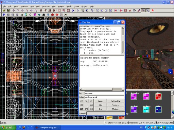Activate the Clipper tool icon
This screenshot has height=130, width=174.
[73, 10]
